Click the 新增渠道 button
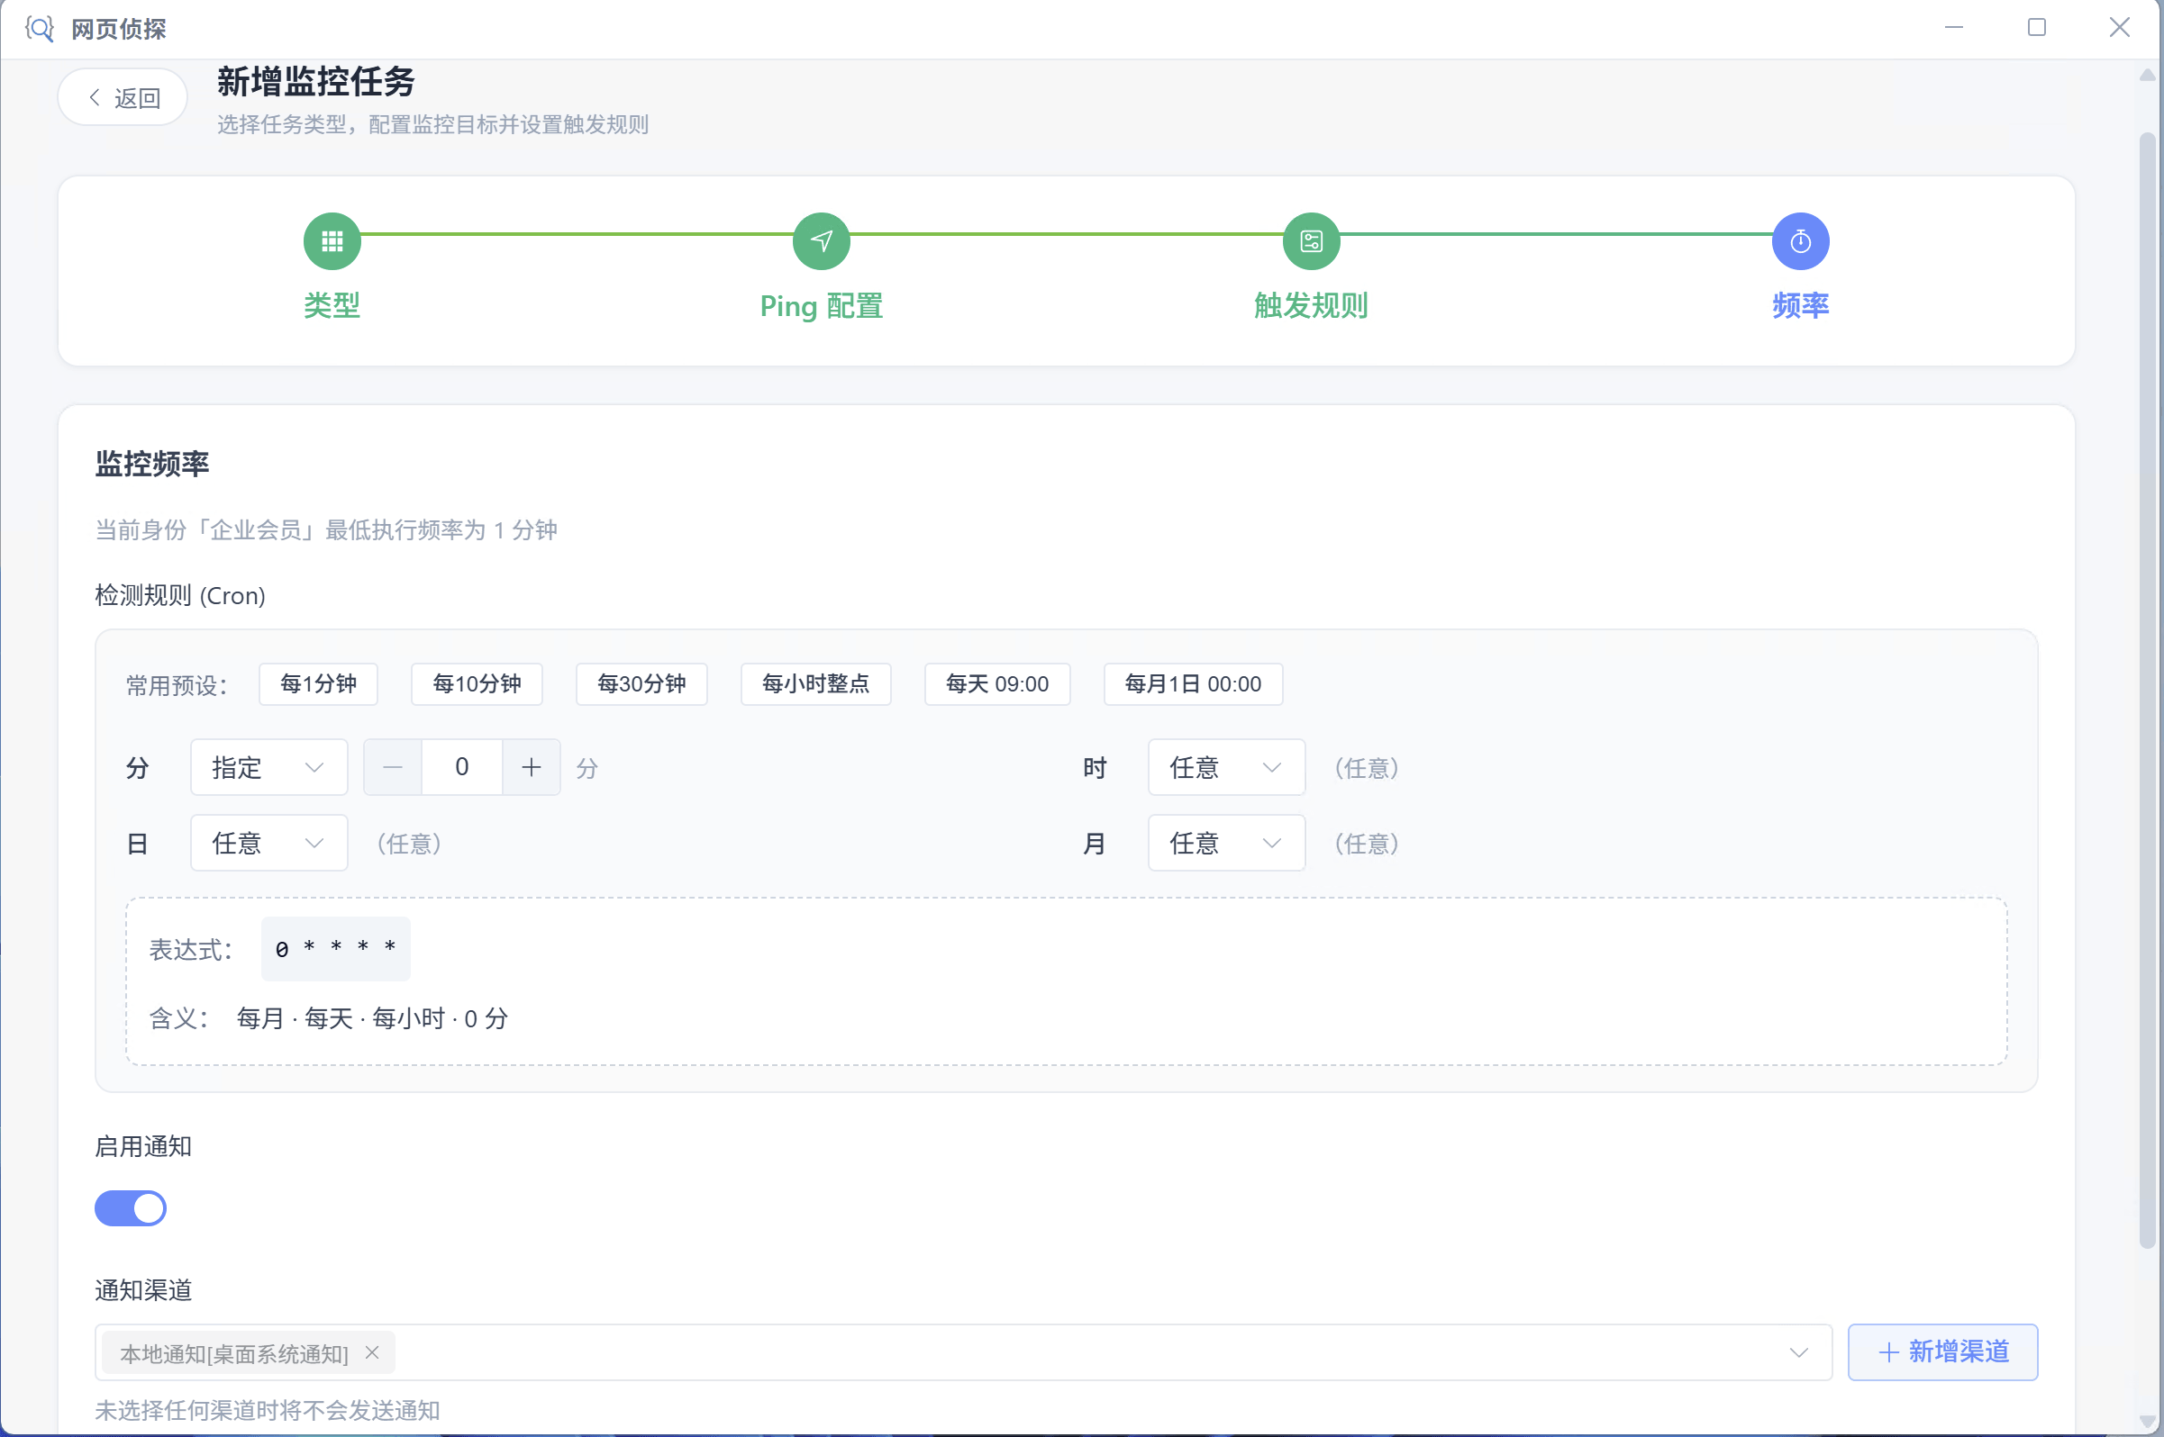 (1943, 1351)
